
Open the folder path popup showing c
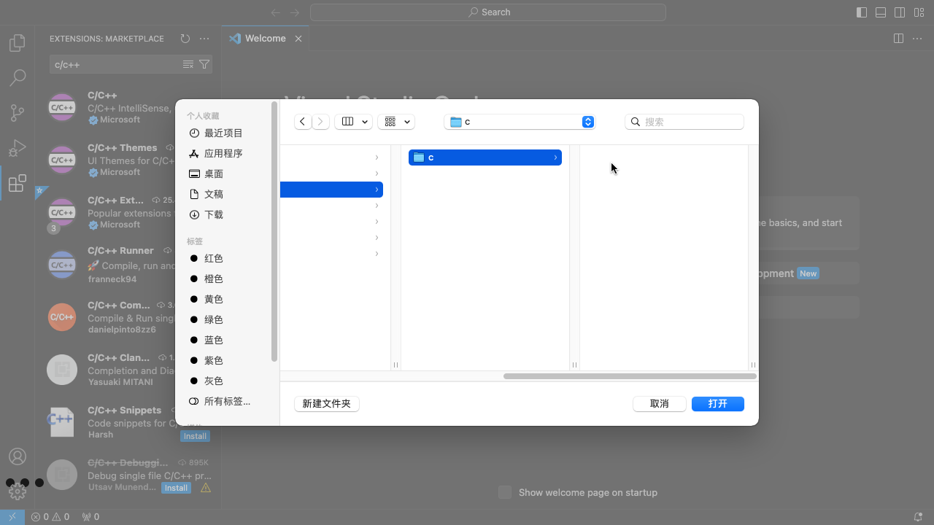click(x=520, y=122)
